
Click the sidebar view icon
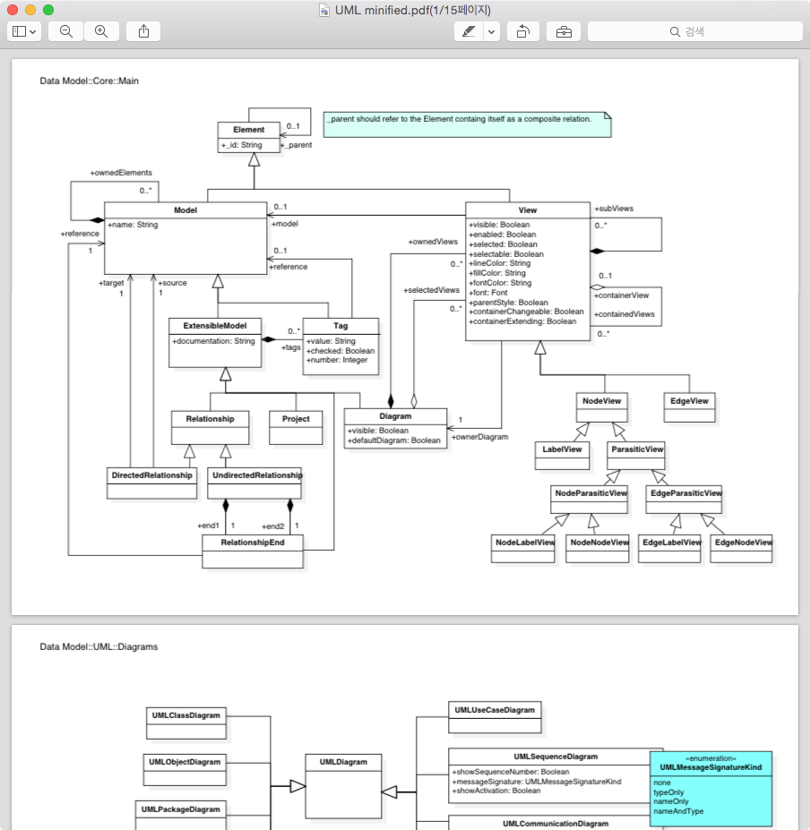click(18, 30)
